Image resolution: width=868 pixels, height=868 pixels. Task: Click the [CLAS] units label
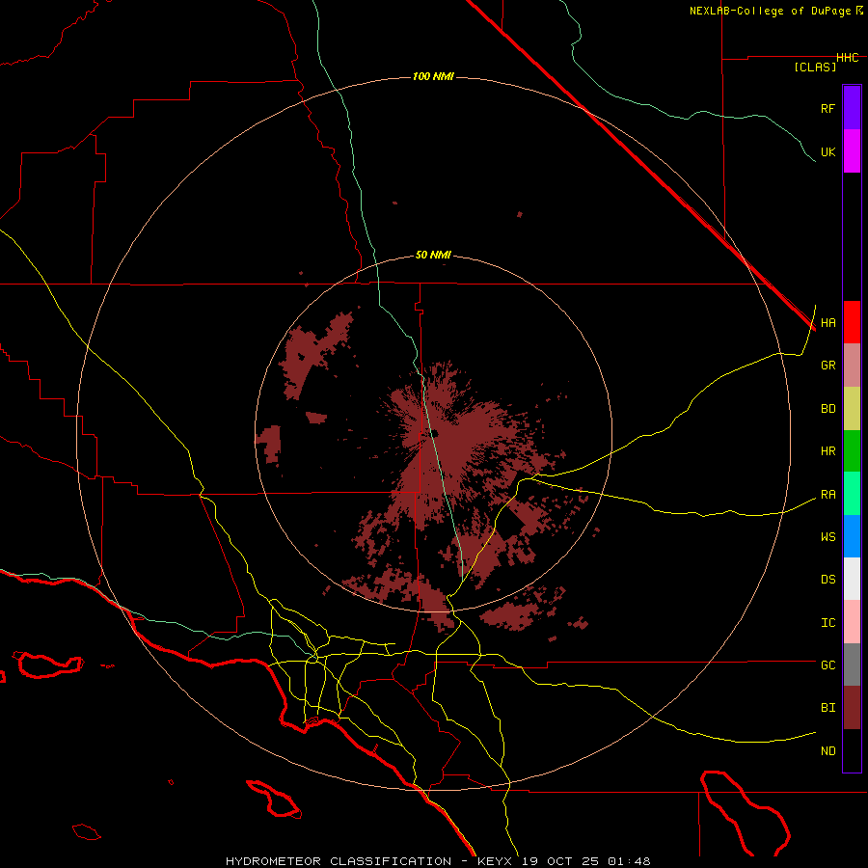tap(815, 67)
